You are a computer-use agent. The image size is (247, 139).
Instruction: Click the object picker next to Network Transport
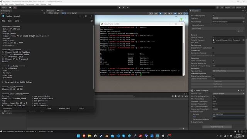point(244,40)
